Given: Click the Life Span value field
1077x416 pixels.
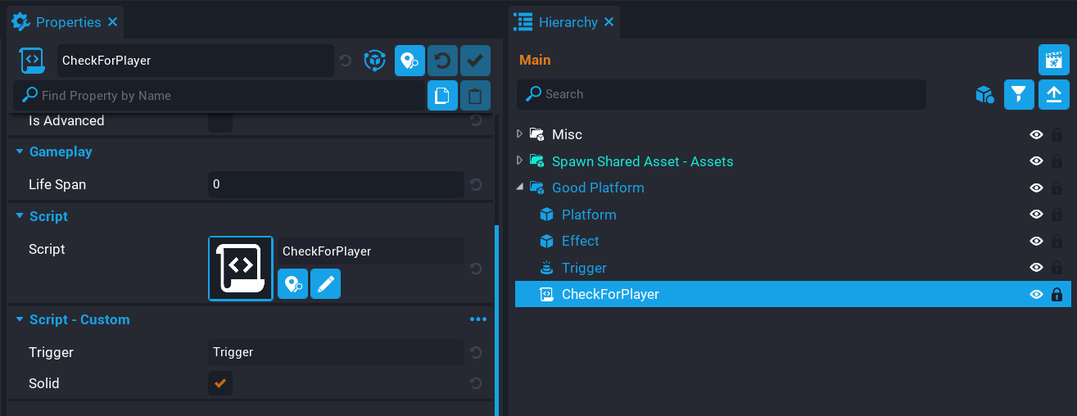Looking at the screenshot, I should 335,184.
